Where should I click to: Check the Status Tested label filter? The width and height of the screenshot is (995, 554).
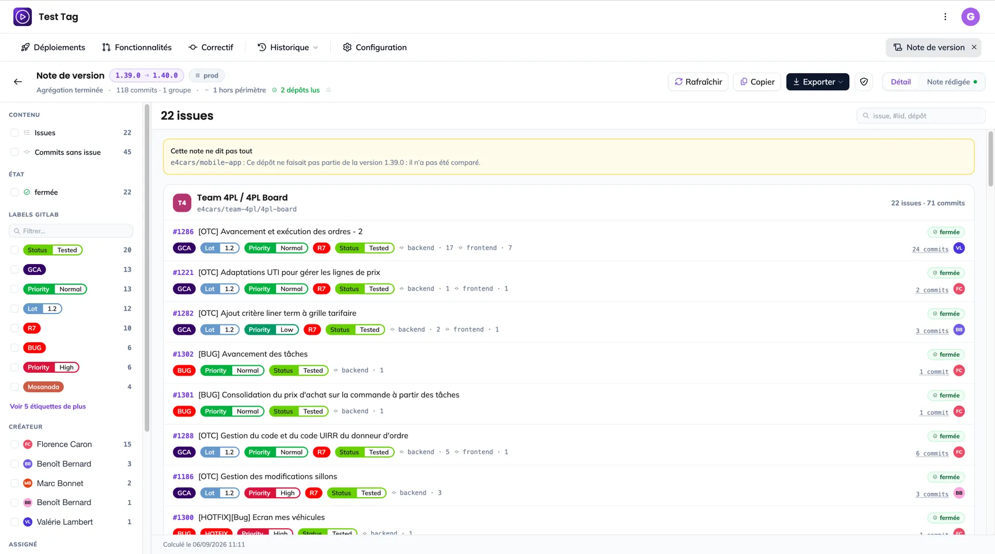(14, 250)
